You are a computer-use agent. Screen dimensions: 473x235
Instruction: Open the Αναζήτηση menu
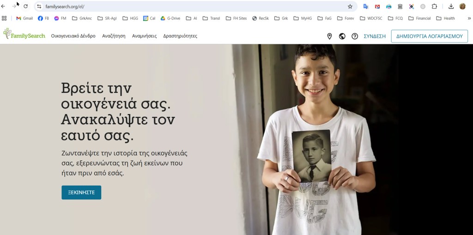(x=114, y=36)
